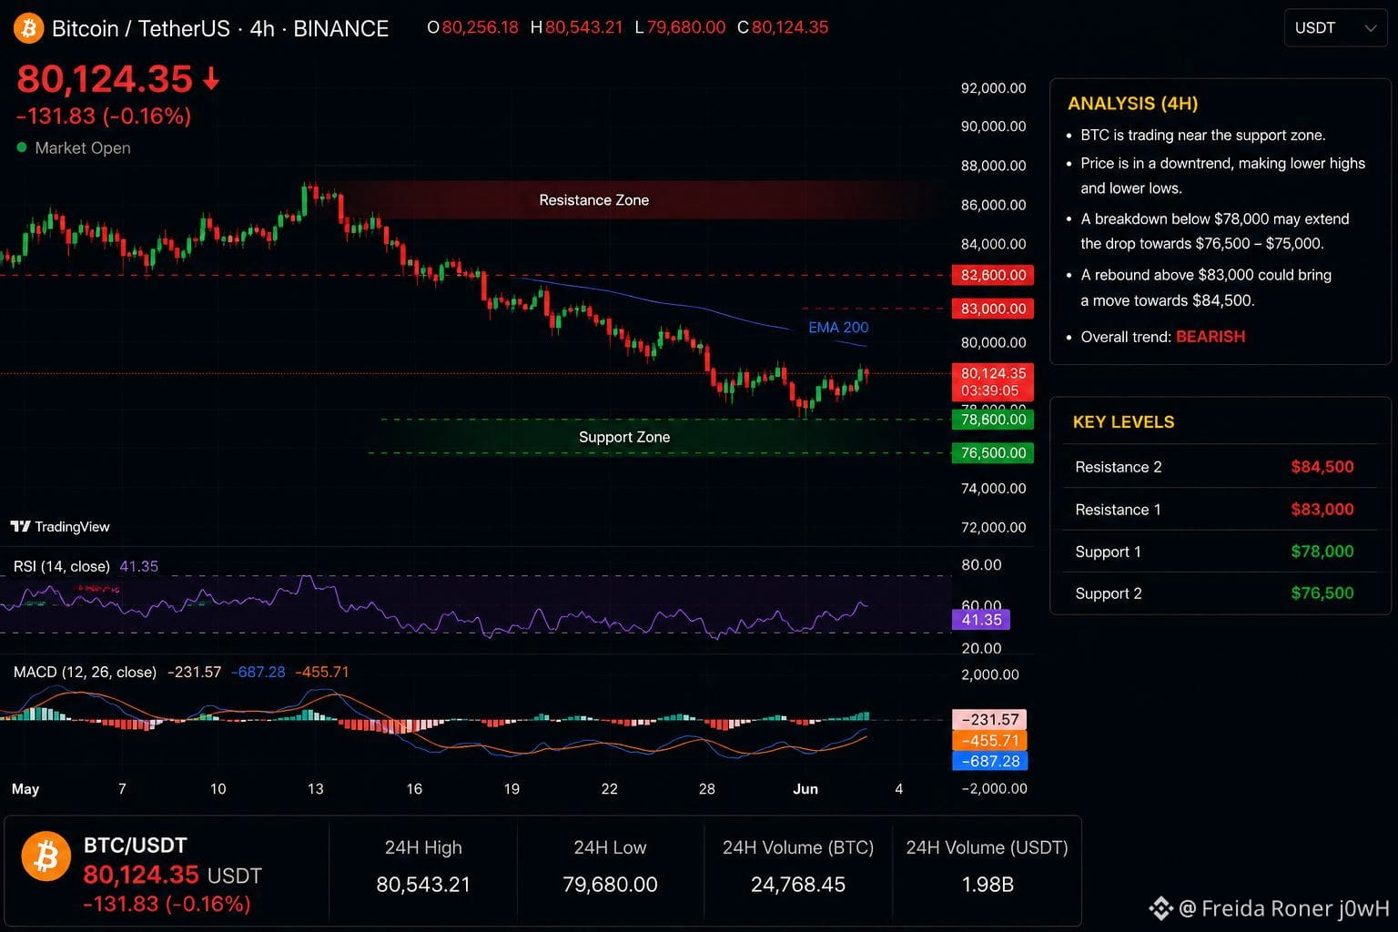Click the ANALYSIS (4H) panel heading
This screenshot has height=932, width=1398.
[x=1132, y=104]
